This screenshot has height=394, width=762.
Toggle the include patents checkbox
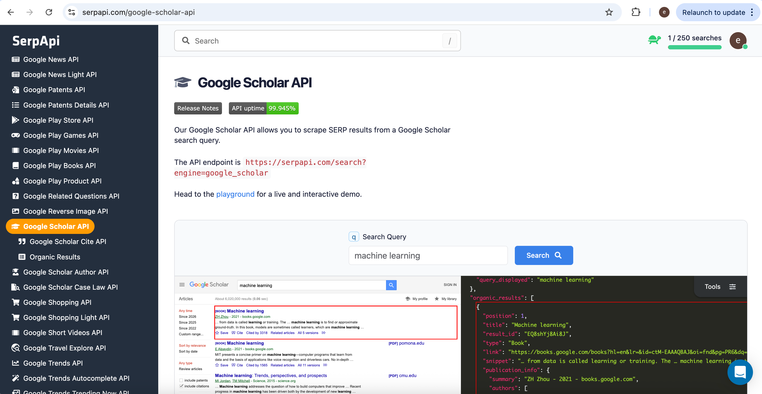click(181, 380)
